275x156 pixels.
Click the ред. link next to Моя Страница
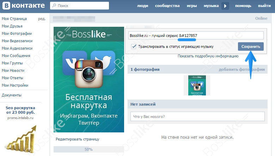[x=42, y=19]
